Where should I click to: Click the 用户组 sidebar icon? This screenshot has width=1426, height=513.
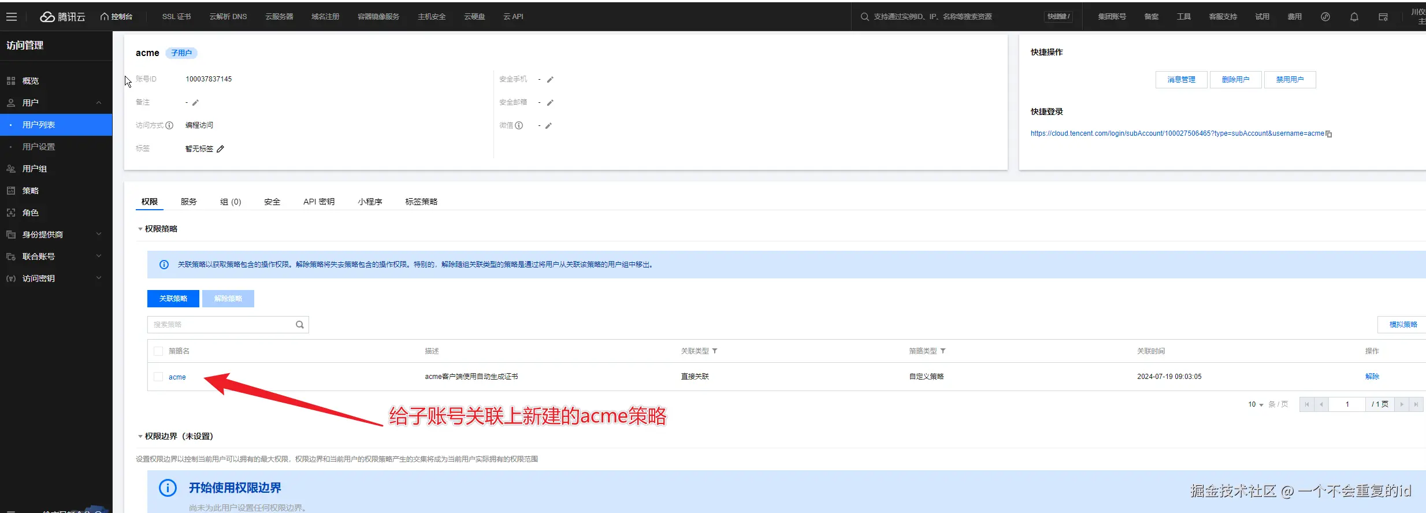11,169
